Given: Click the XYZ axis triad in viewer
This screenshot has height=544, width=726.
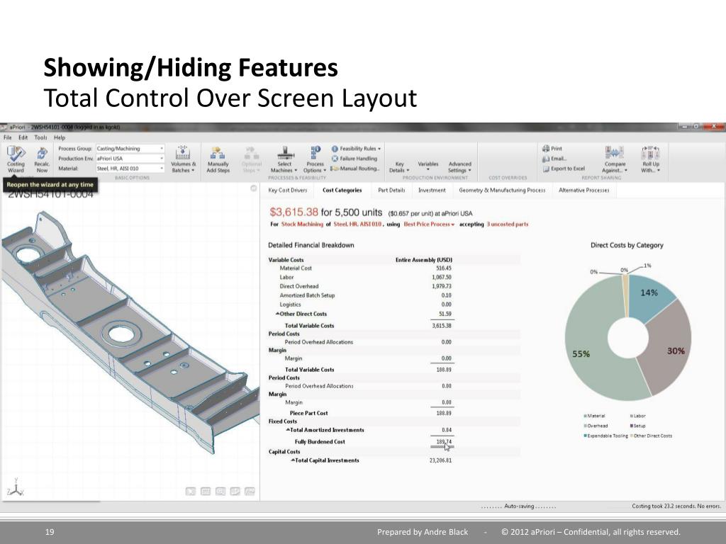Looking at the screenshot, I should pos(16,487).
